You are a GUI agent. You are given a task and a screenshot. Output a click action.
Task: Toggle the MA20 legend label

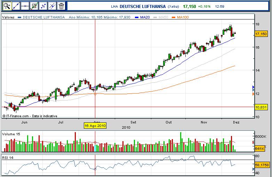click(145, 17)
